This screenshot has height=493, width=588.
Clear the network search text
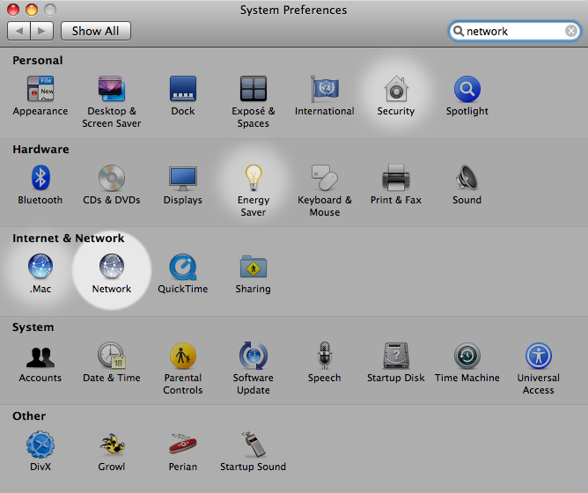click(x=571, y=31)
